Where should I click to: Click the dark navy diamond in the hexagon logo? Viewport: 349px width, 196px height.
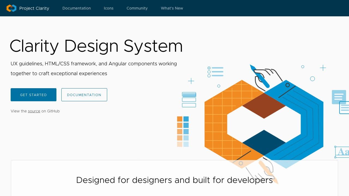click(x=264, y=142)
